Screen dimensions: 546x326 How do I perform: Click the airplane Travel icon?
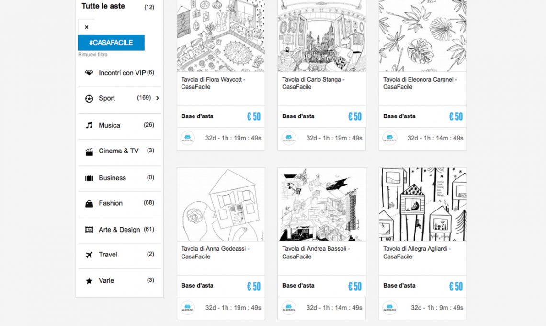click(89, 255)
